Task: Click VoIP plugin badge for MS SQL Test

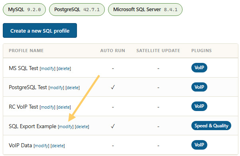Action: tap(199, 68)
